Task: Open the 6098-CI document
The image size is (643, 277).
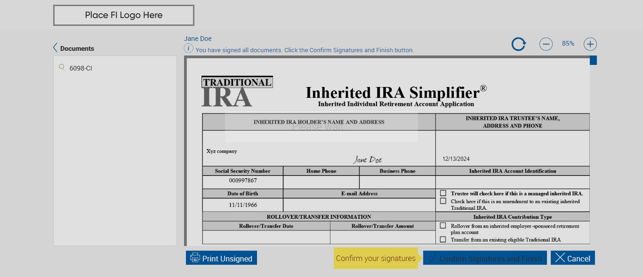Action: 81,68
